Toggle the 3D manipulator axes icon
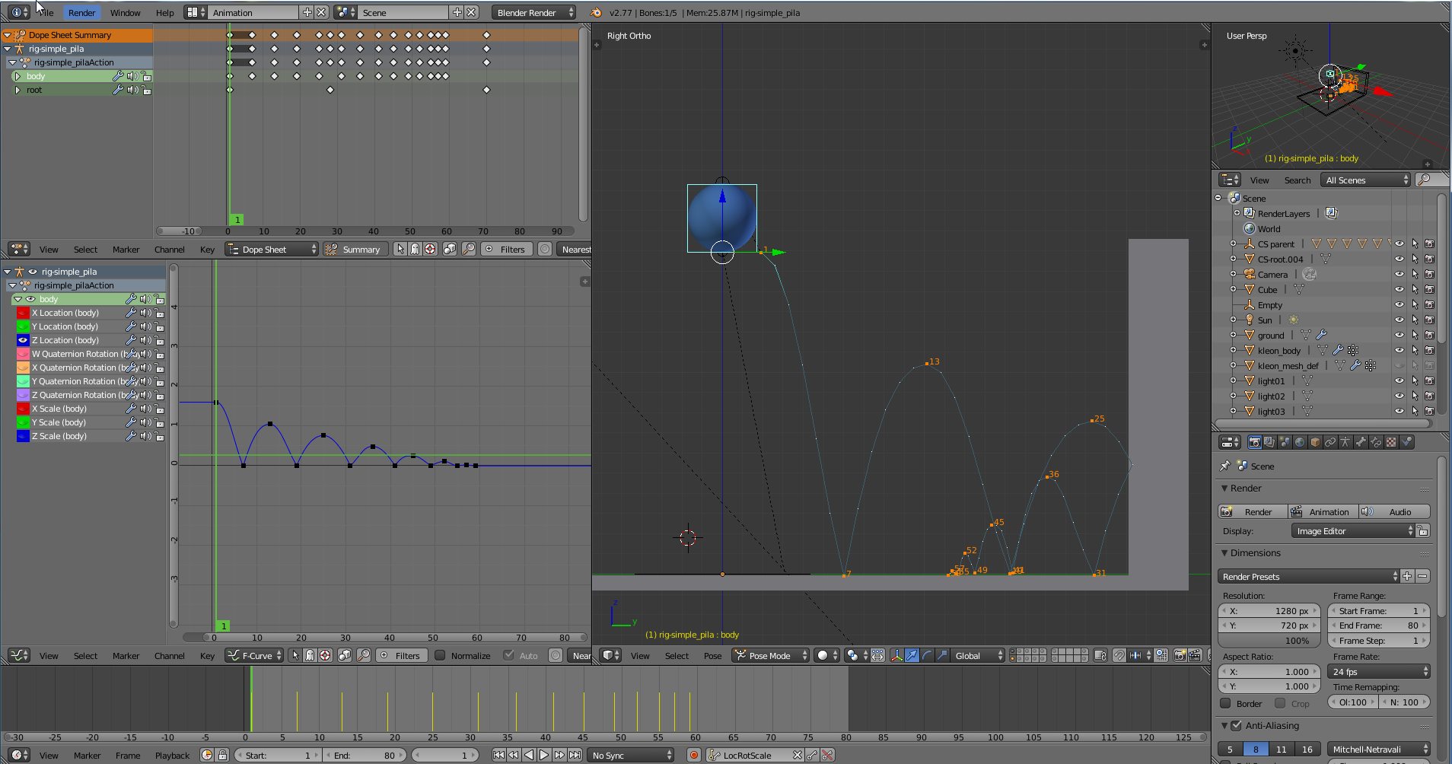 [896, 655]
